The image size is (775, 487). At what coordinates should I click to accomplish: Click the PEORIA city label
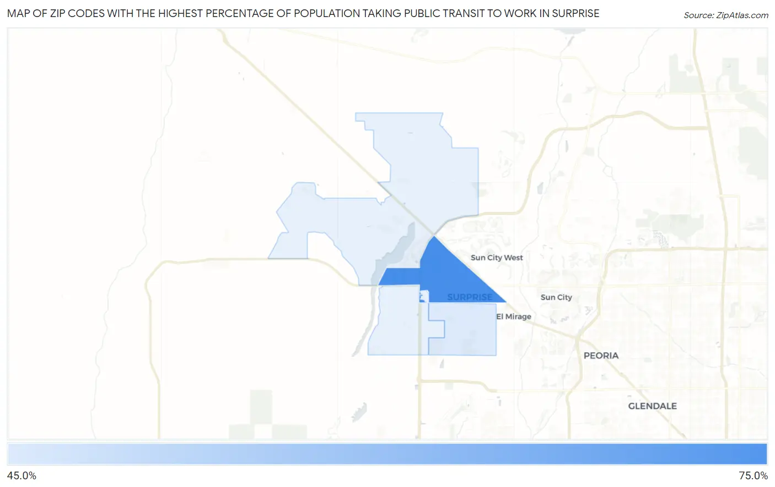click(x=601, y=355)
